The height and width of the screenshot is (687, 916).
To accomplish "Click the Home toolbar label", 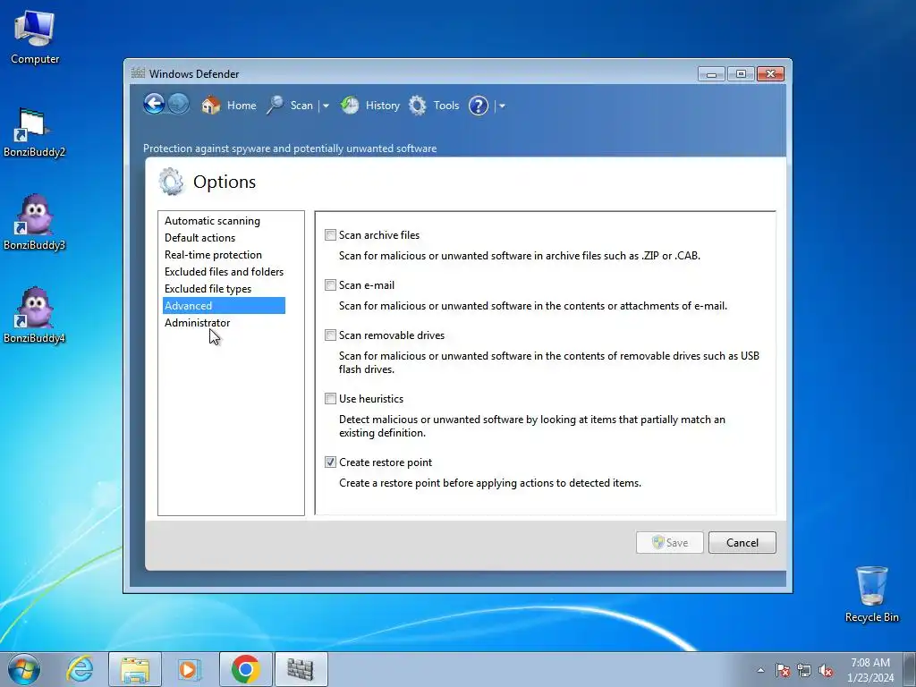I will point(242,106).
